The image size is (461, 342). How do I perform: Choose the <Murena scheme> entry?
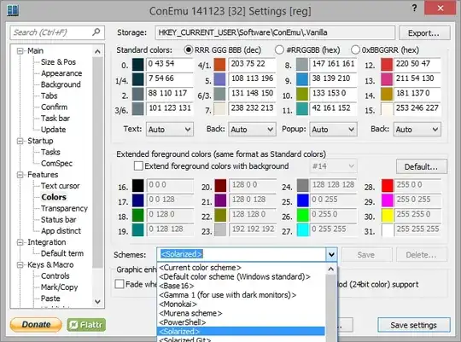click(242, 313)
